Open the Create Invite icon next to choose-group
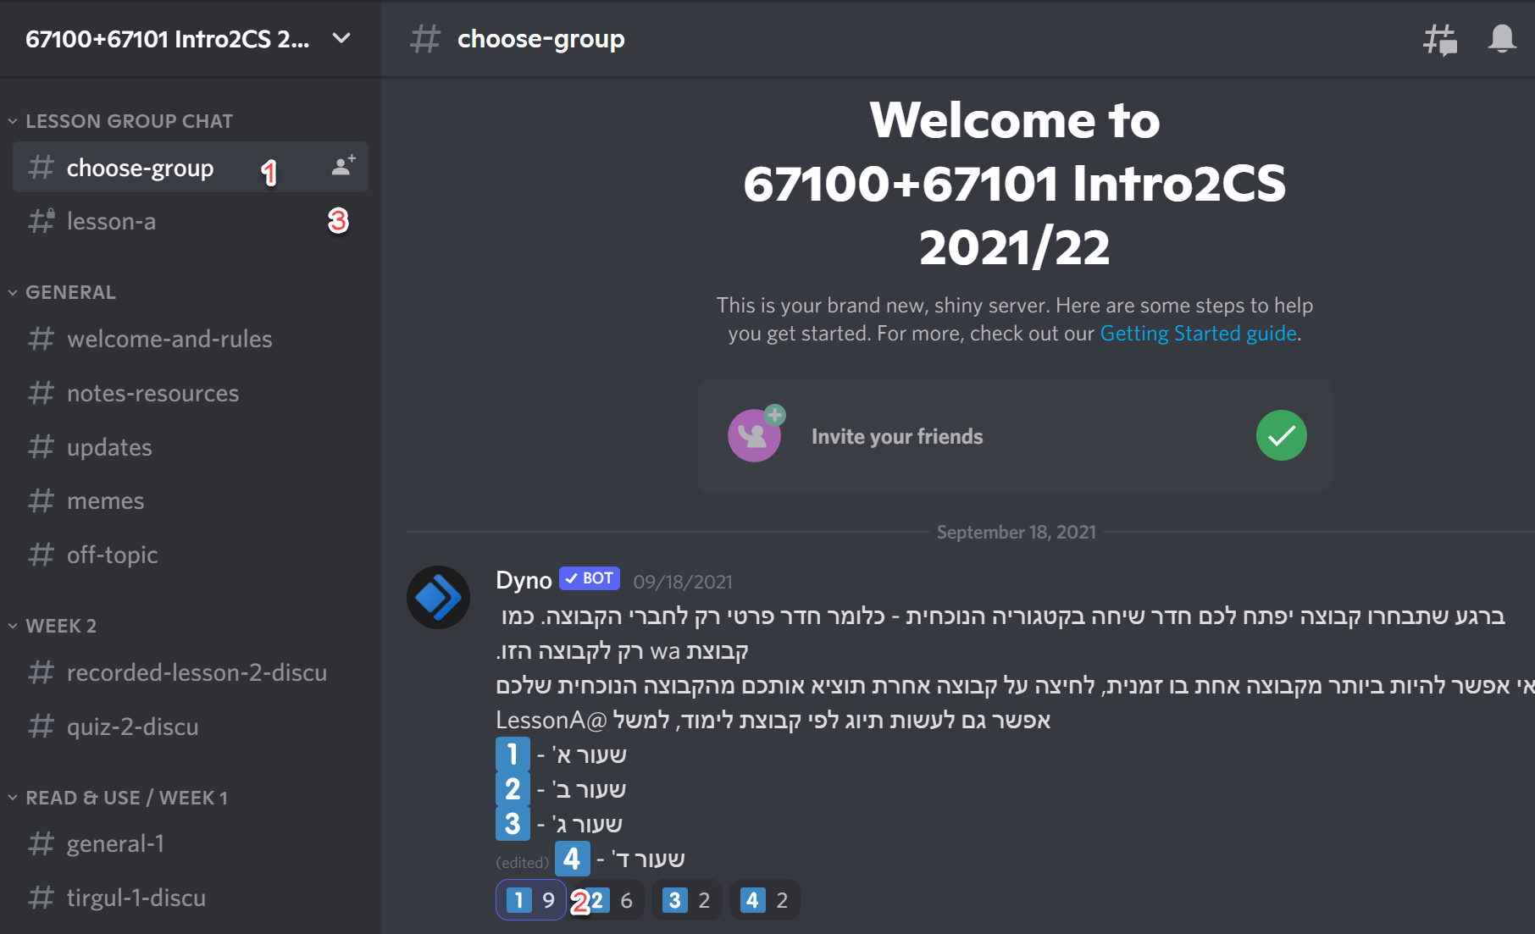Image resolution: width=1535 pixels, height=934 pixels. point(341,166)
